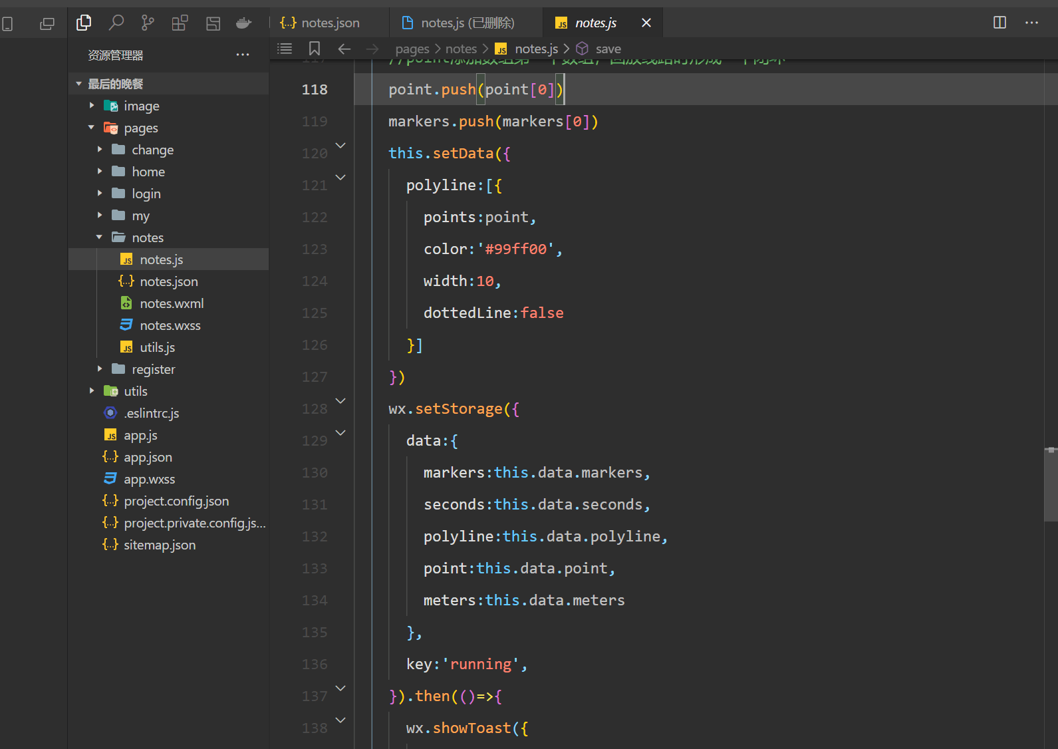The image size is (1058, 749).
Task: Open the Source Control icon
Action: pyautogui.click(x=148, y=23)
